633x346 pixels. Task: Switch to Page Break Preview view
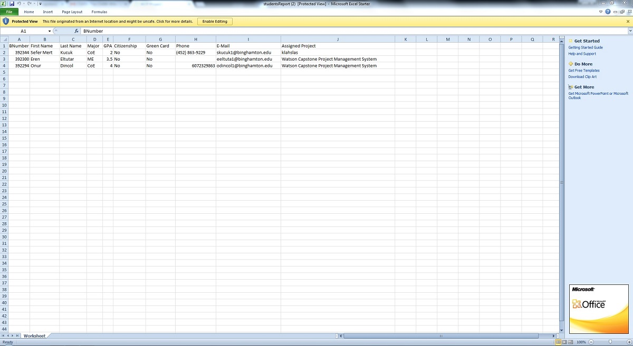571,342
